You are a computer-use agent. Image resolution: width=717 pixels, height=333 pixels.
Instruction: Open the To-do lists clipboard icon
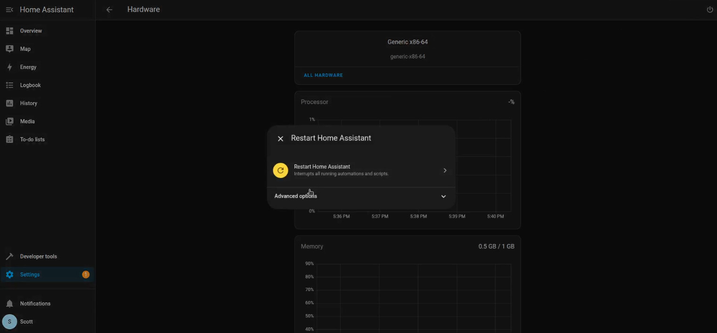pyautogui.click(x=9, y=139)
